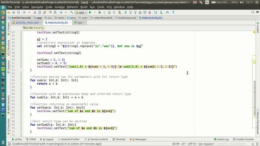Open help with the blue question mark

tap(173, 13)
